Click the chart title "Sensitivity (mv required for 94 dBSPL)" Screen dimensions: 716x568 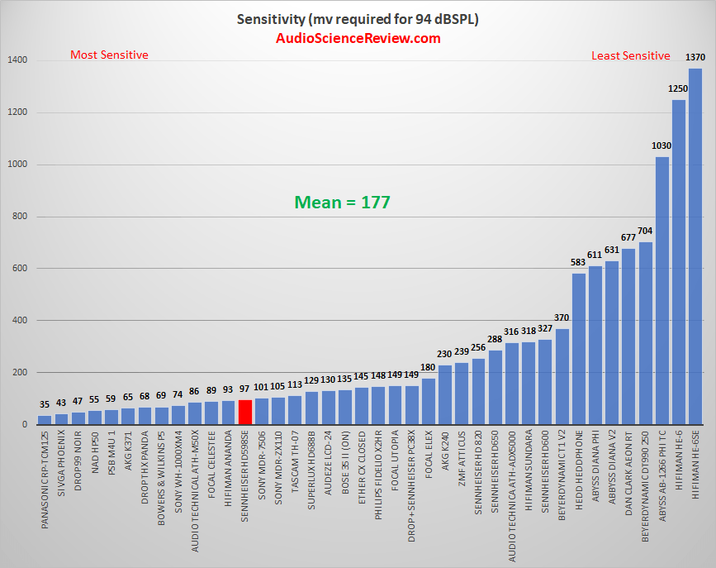coord(358,19)
